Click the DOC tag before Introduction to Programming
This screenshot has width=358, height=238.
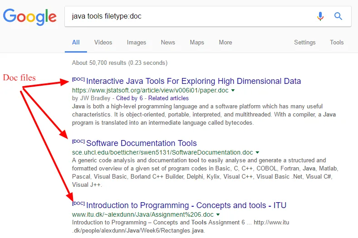click(78, 204)
